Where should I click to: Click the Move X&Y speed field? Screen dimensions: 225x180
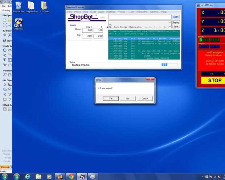coord(87,30)
